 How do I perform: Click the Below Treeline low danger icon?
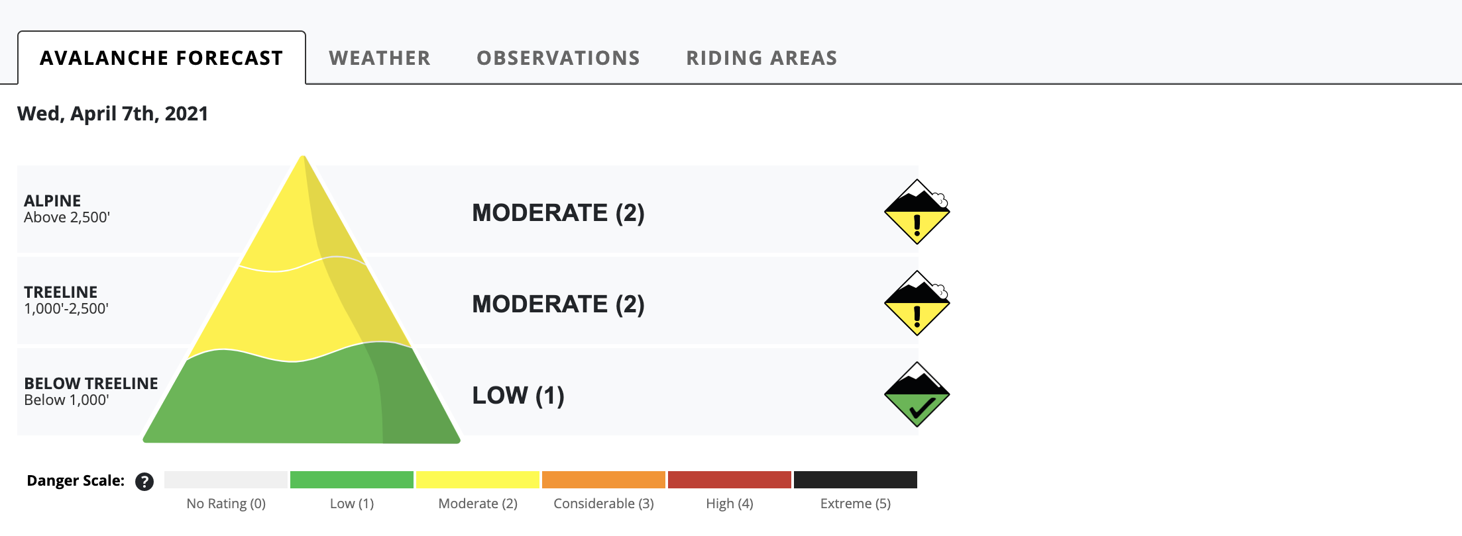pyautogui.click(x=917, y=394)
